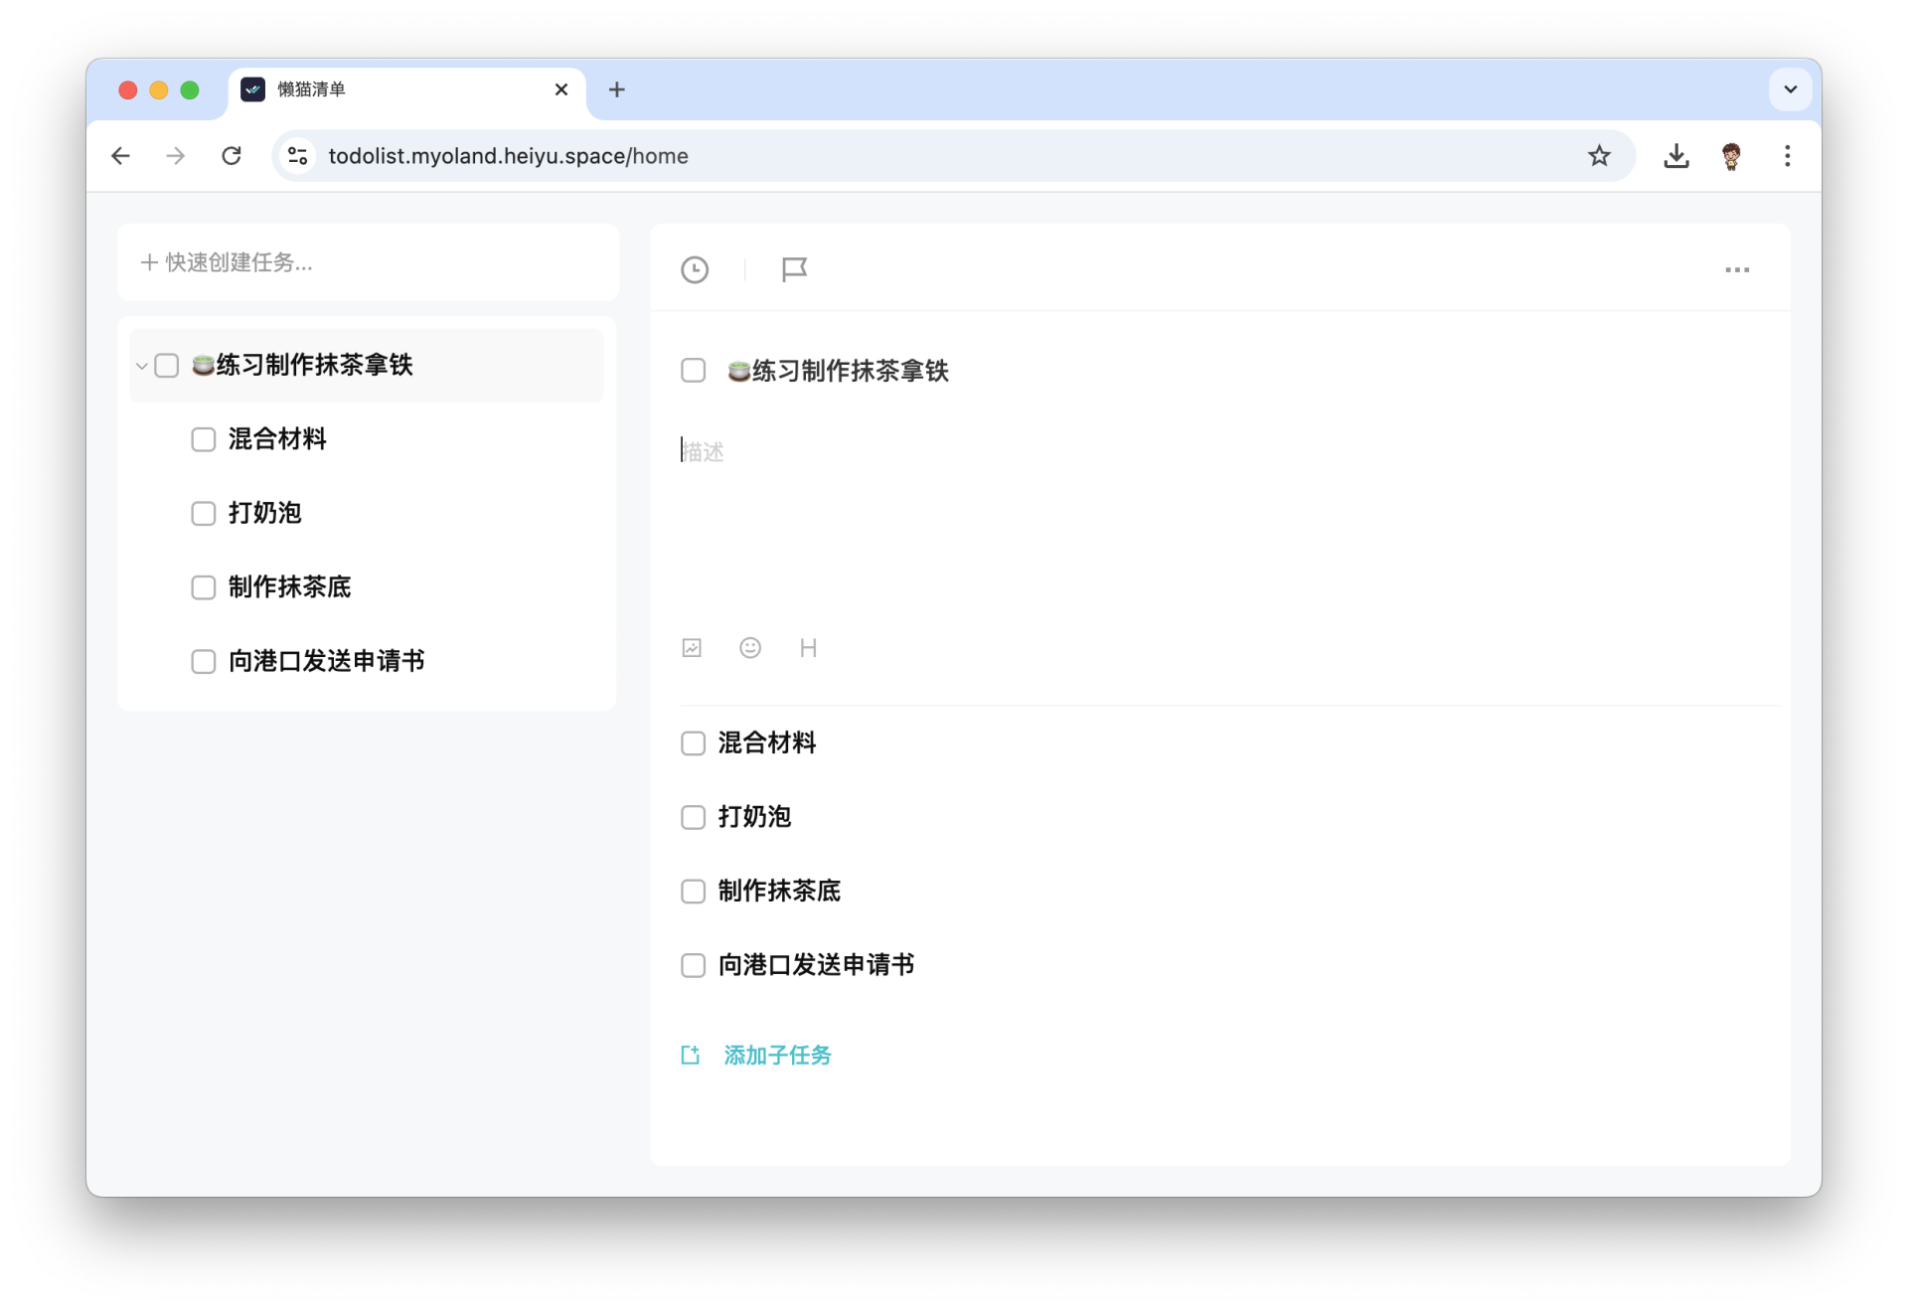Image resolution: width=1908 pixels, height=1311 pixels.
Task: Open the browser downloads icon
Action: click(x=1675, y=156)
